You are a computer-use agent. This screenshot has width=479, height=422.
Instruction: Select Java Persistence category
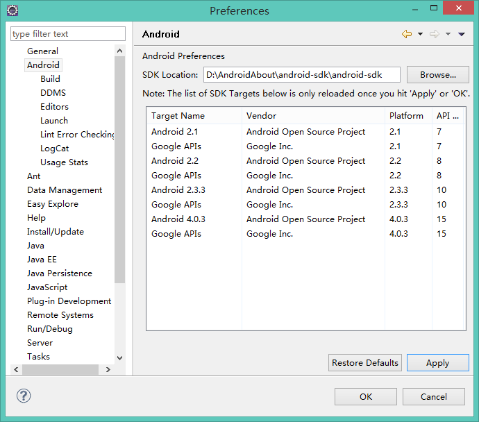click(60, 273)
